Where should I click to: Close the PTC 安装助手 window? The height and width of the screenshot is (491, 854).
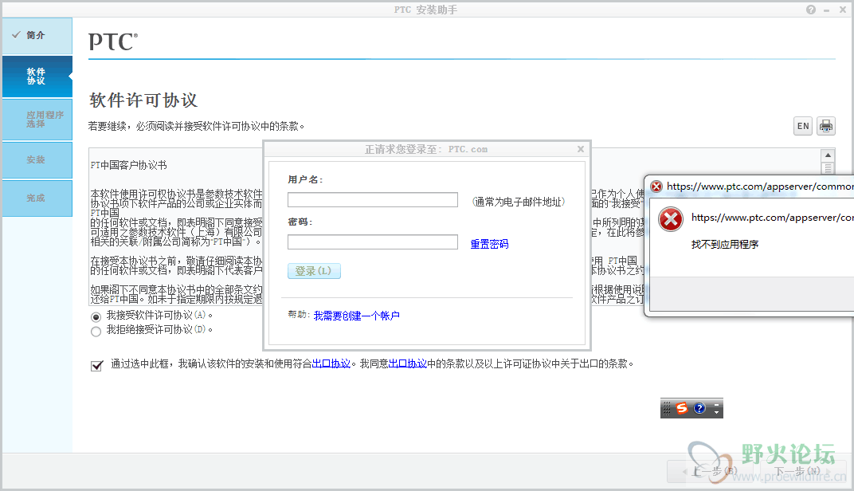(843, 10)
